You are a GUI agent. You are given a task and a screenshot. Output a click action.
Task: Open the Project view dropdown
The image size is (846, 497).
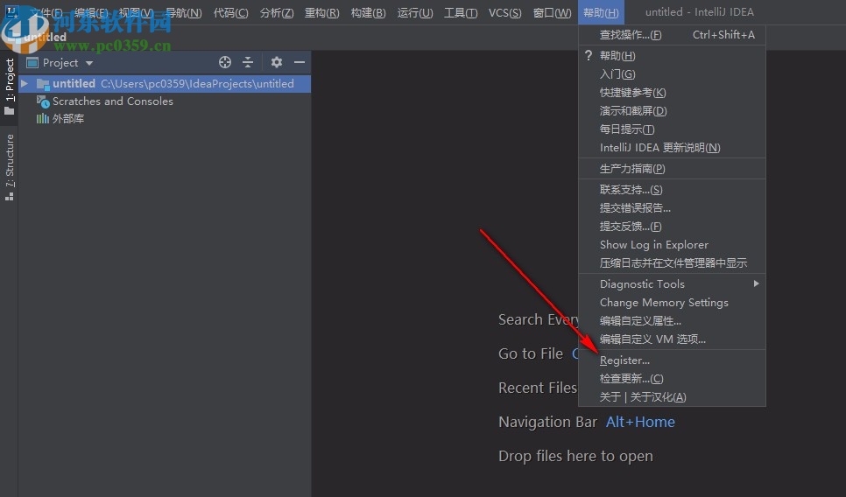[89, 63]
